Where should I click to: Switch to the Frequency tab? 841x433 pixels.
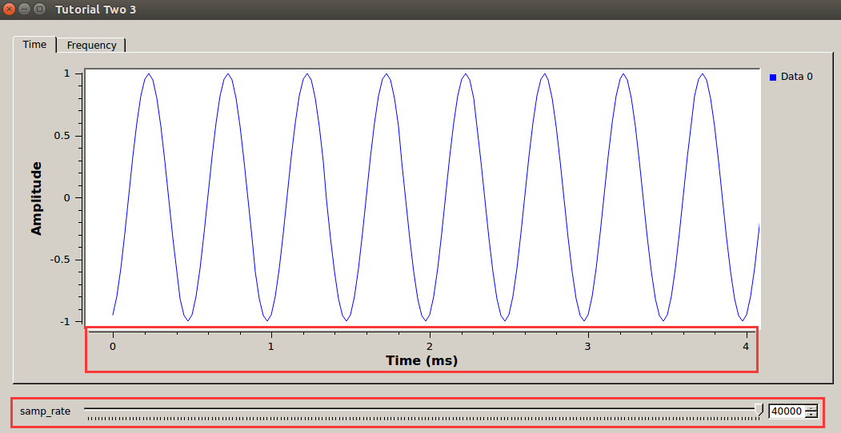coord(91,46)
